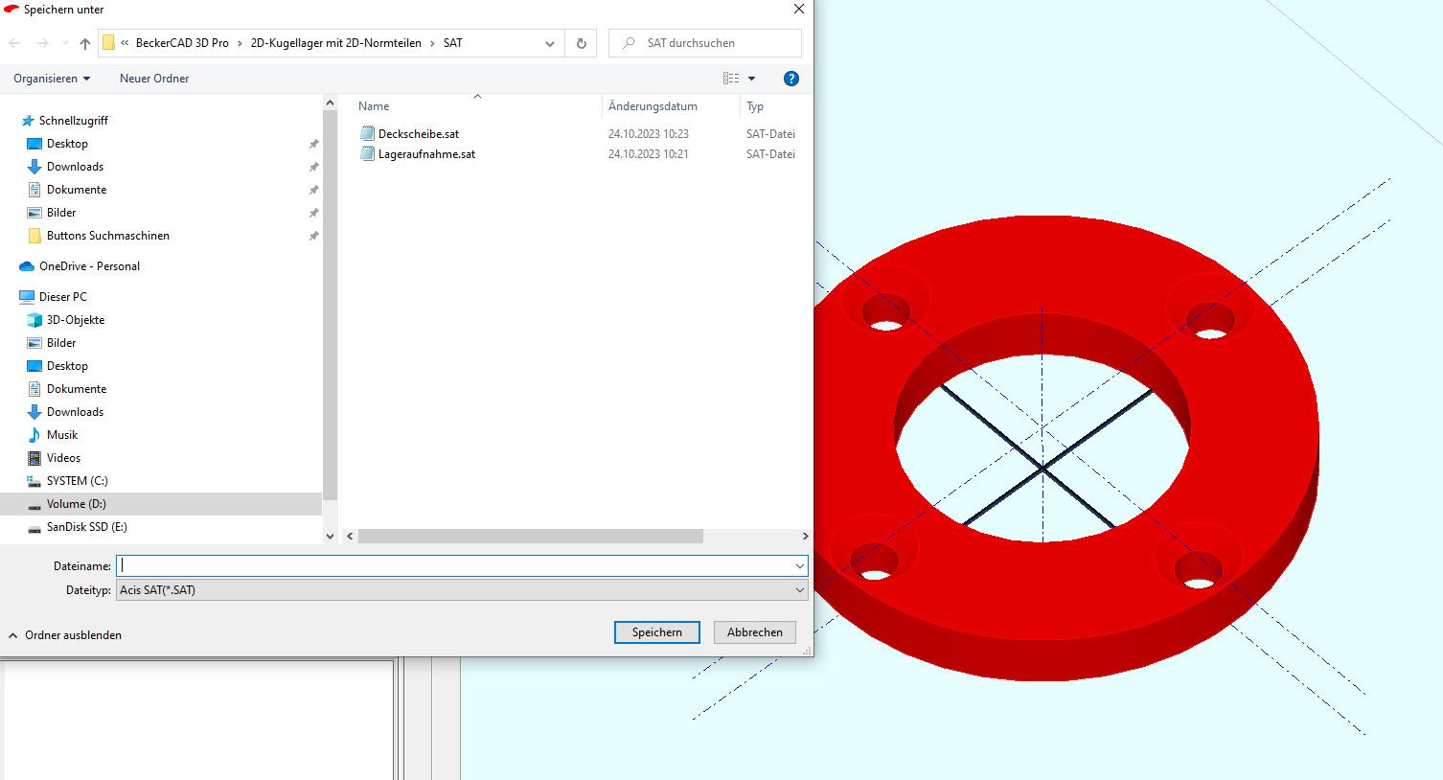Click the horizontal scrollbar right arrow
The width and height of the screenshot is (1443, 780).
pyautogui.click(x=806, y=537)
